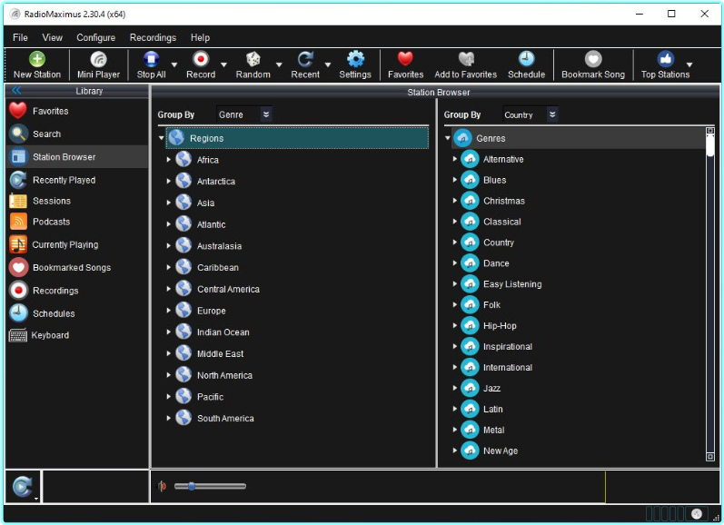This screenshot has width=724, height=525.
Task: Open Bookmarked Songs in the Library
Action: point(76,268)
